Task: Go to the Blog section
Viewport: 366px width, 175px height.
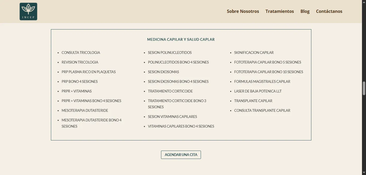Action: coord(305,11)
